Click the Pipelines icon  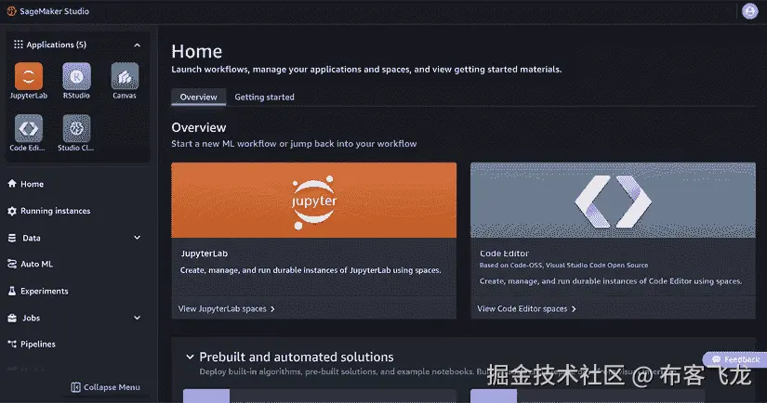pyautogui.click(x=12, y=344)
